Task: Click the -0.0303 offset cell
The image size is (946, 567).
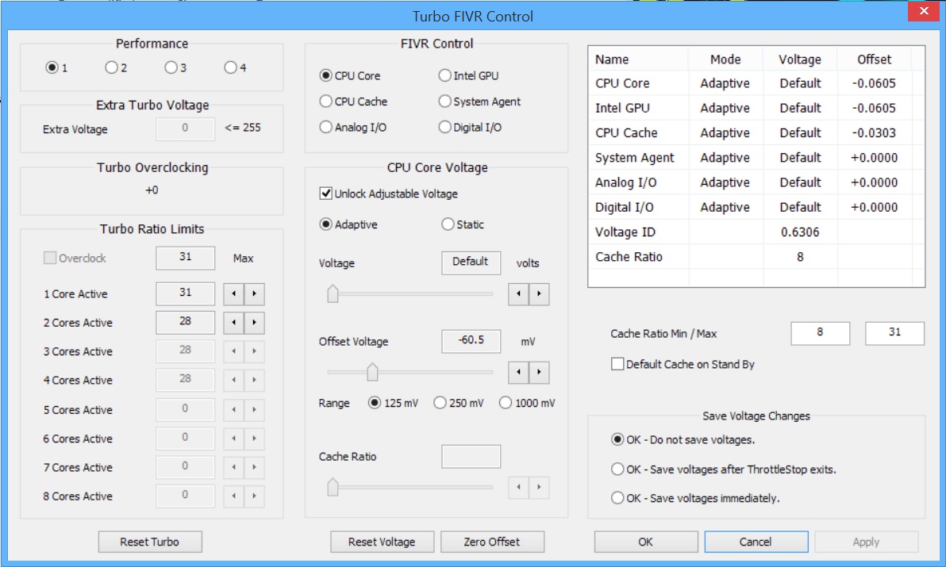Action: point(875,132)
